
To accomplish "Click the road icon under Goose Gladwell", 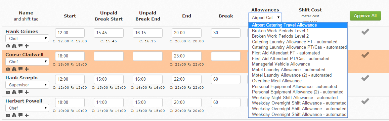I will pyautogui.click(x=14, y=69).
